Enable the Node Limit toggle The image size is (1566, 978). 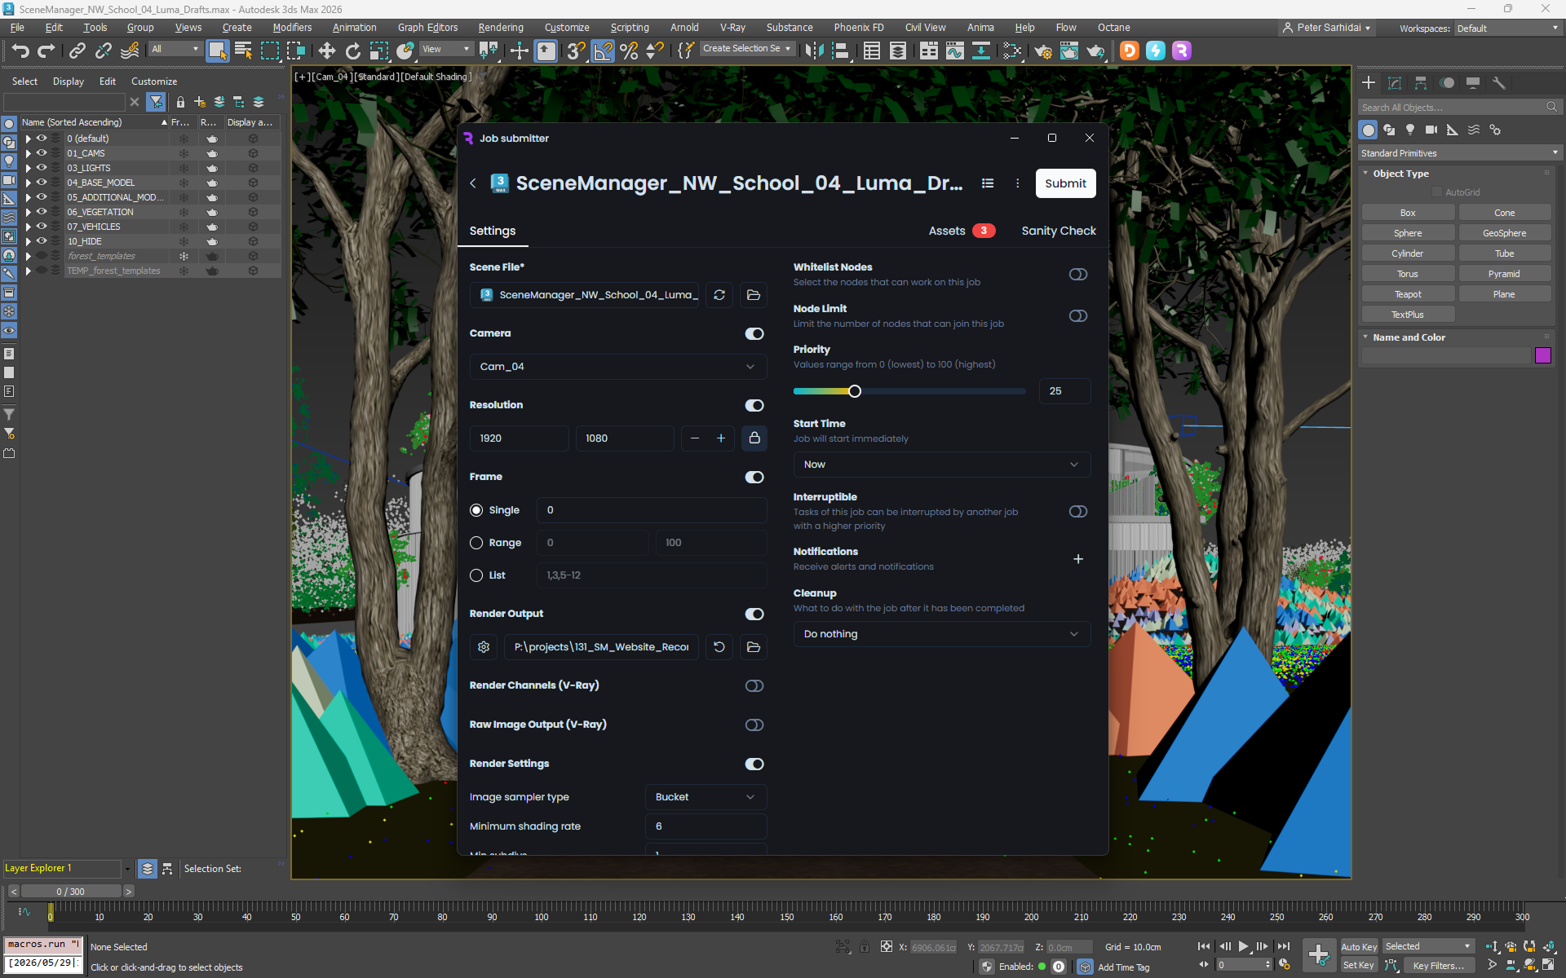1078,316
